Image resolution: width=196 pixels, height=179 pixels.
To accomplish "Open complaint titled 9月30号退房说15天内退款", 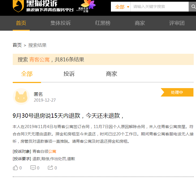I will click(68, 116).
